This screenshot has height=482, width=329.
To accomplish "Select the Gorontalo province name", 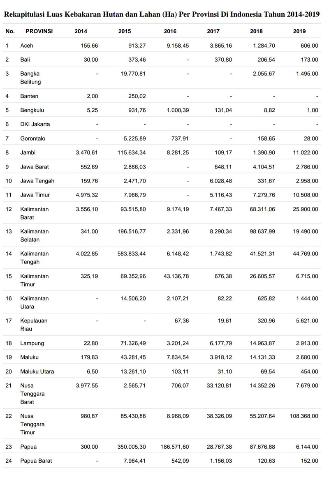I will tap(33, 138).
